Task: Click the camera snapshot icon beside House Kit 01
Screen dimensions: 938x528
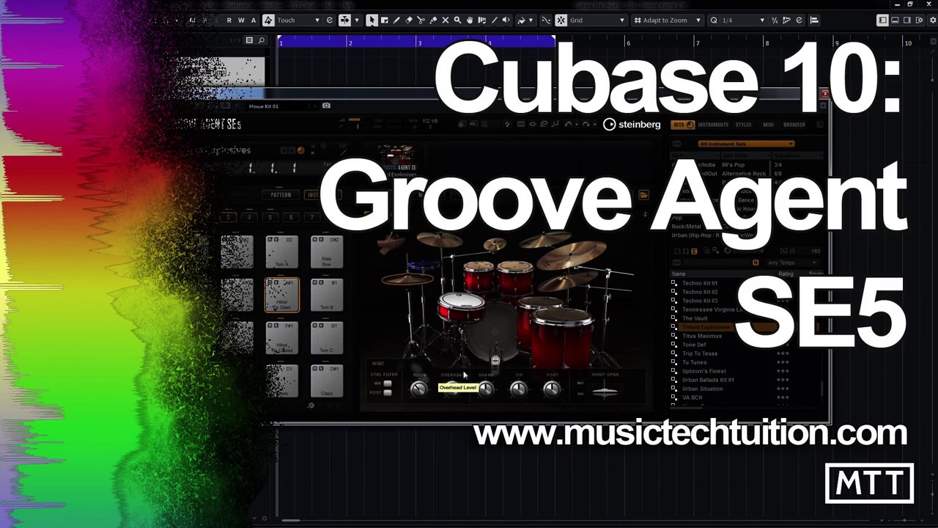Action: point(326,106)
